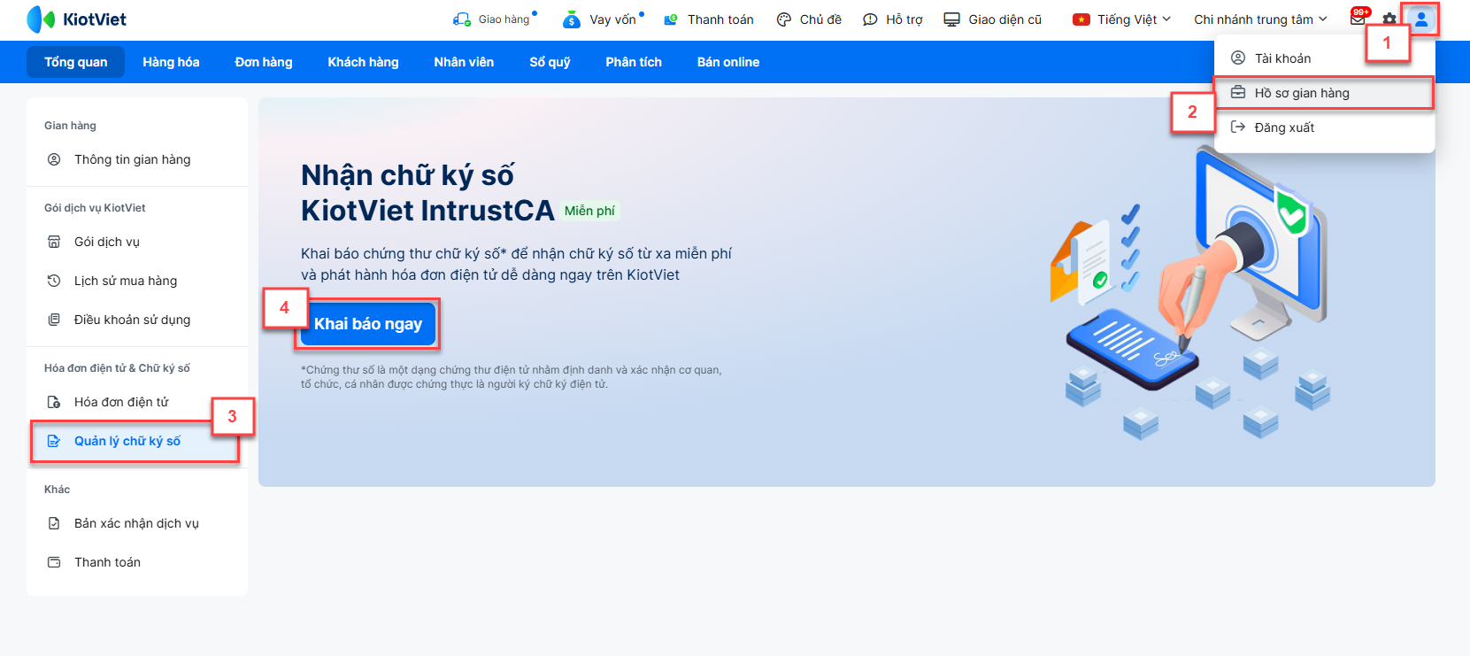Open the Bán online menu
Screen dimensions: 1470x656
tap(728, 62)
